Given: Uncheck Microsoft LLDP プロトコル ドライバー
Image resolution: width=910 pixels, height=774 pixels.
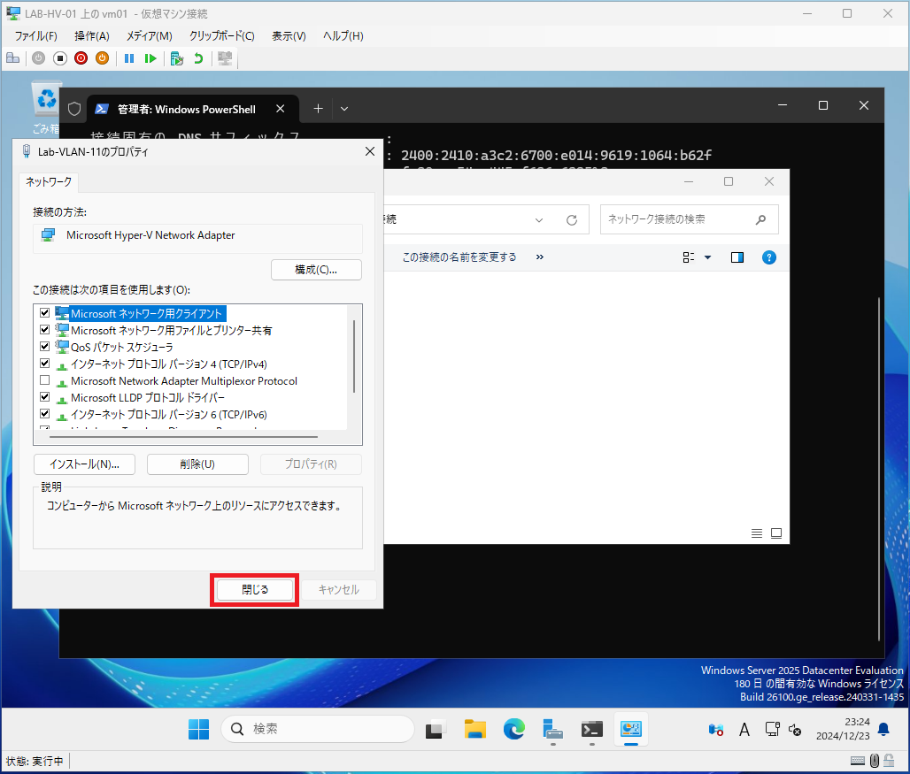Looking at the screenshot, I should click(44, 397).
